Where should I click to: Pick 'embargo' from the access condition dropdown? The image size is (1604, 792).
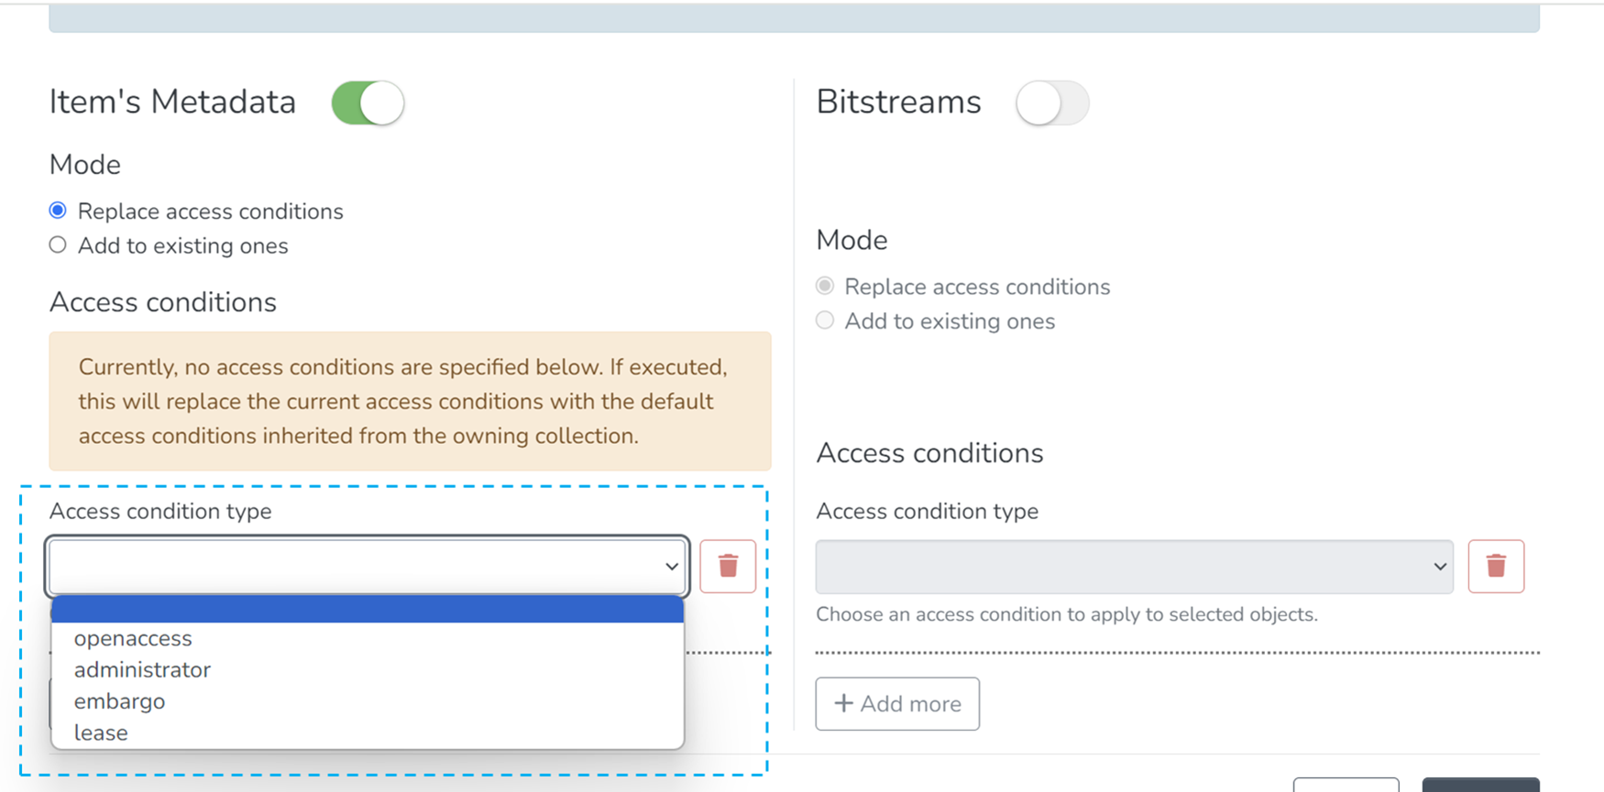click(x=119, y=701)
